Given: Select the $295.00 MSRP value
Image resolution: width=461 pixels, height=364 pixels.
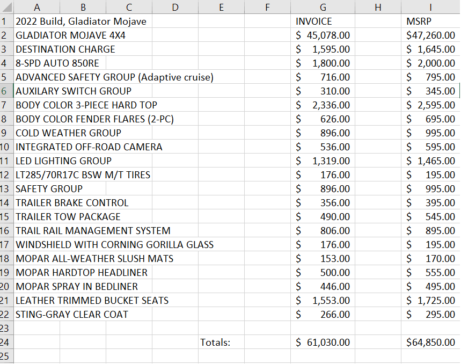Looking at the screenshot, I should click(x=430, y=314).
